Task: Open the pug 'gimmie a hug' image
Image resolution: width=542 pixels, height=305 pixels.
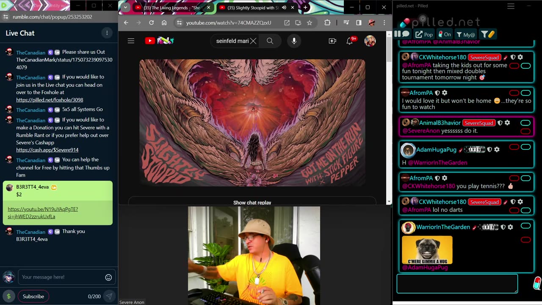Action: point(427,250)
